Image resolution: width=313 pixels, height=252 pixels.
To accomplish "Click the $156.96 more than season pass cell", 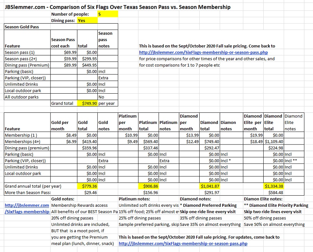I will pyautogui.click(x=149, y=192).
